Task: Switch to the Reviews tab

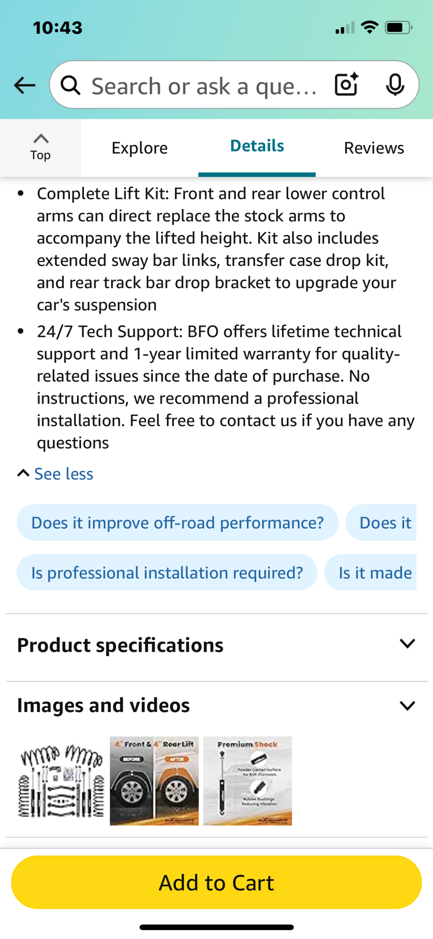Action: (374, 148)
